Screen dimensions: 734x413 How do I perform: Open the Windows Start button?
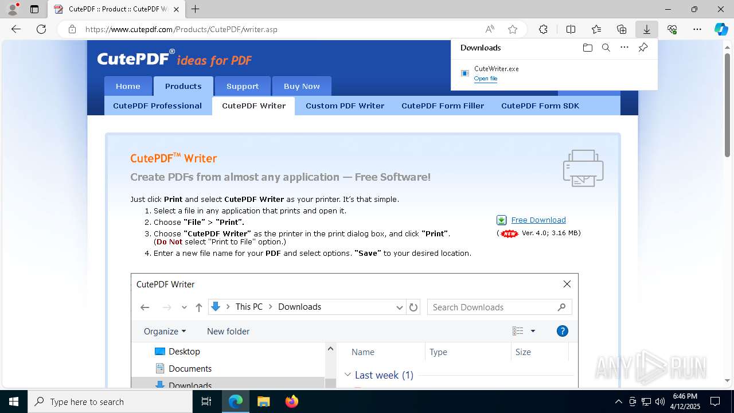coord(14,402)
